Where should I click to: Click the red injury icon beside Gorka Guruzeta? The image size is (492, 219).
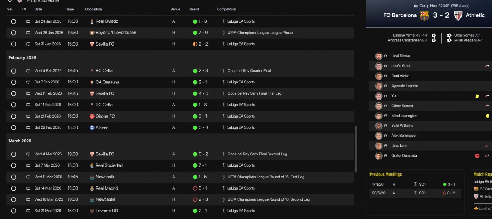[477, 156]
